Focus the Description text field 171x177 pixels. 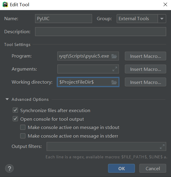pyautogui.click(x=101, y=32)
